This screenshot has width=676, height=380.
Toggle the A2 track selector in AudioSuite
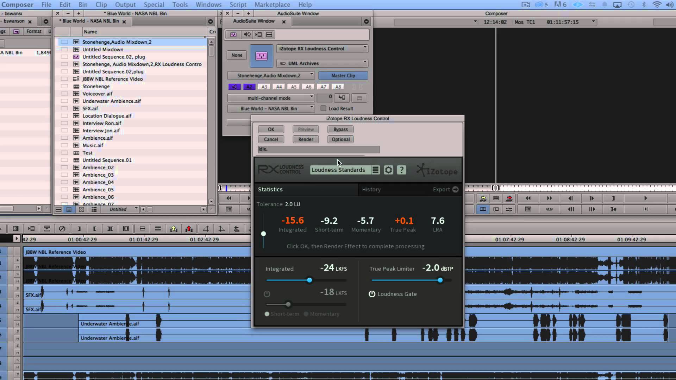249,87
